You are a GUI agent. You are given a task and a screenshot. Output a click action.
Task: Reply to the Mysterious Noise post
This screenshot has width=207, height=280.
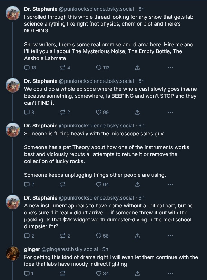[27, 68]
